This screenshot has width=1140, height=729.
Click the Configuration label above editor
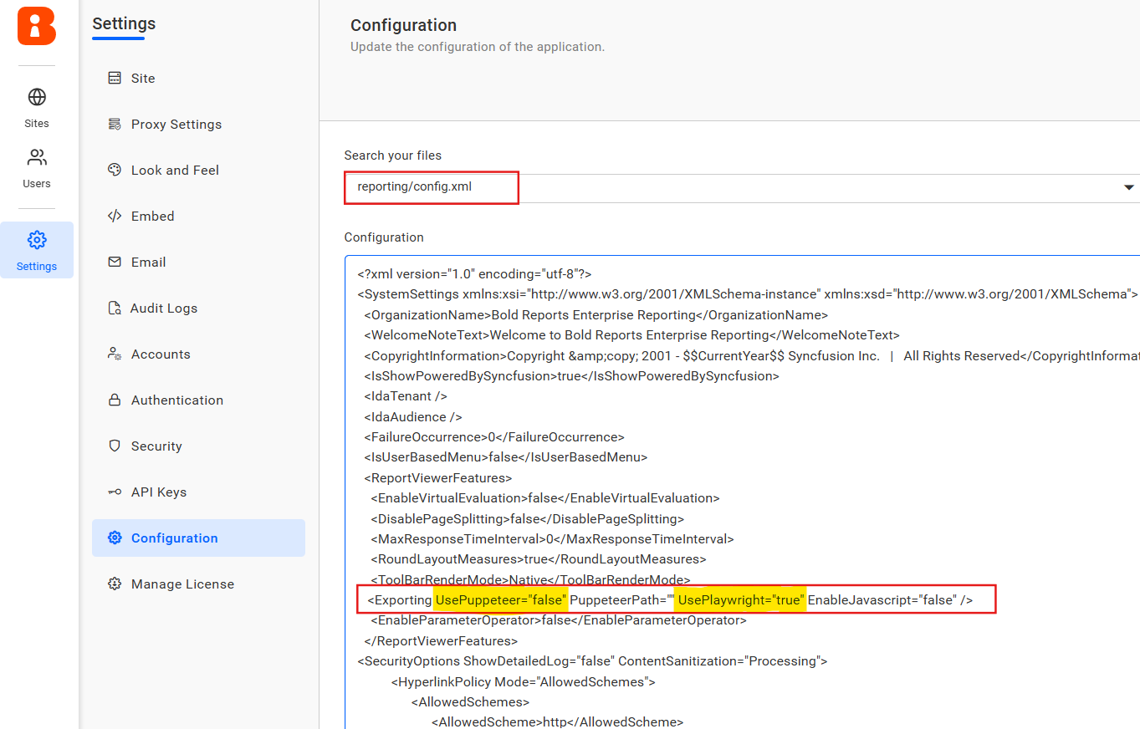tap(384, 237)
